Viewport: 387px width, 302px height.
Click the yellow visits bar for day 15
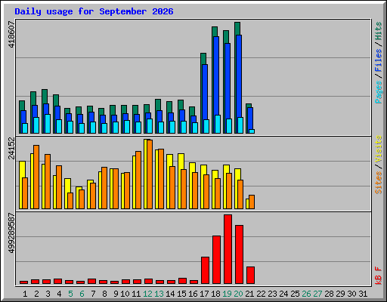click(x=181, y=161)
